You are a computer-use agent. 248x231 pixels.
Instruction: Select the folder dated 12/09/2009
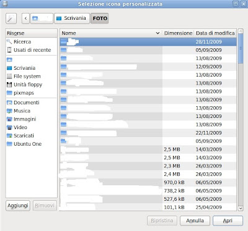tap(148, 67)
